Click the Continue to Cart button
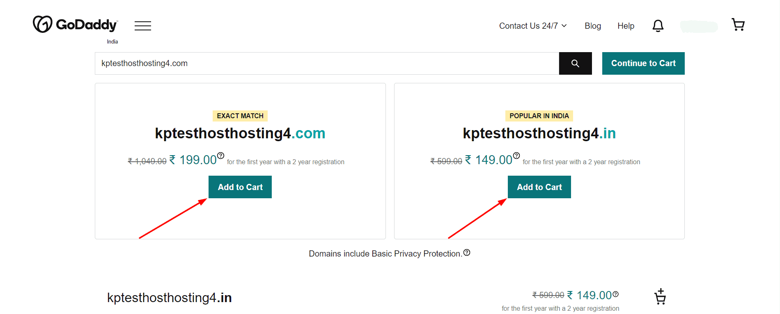This screenshot has width=780, height=314. pos(643,64)
